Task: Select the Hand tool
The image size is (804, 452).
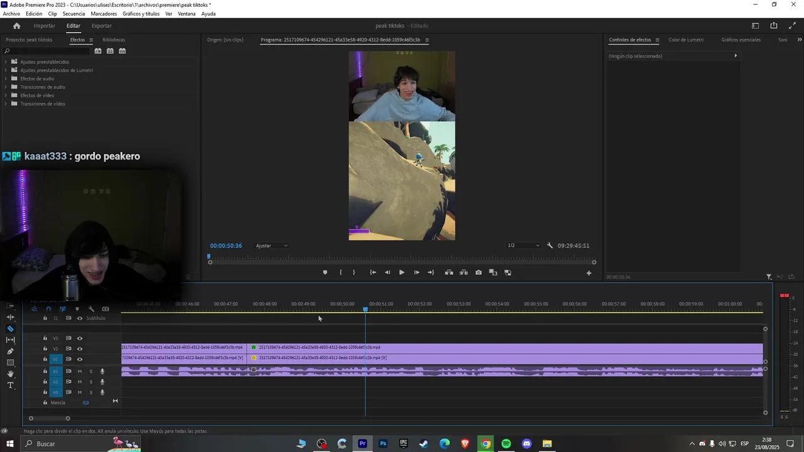Action: [11, 374]
